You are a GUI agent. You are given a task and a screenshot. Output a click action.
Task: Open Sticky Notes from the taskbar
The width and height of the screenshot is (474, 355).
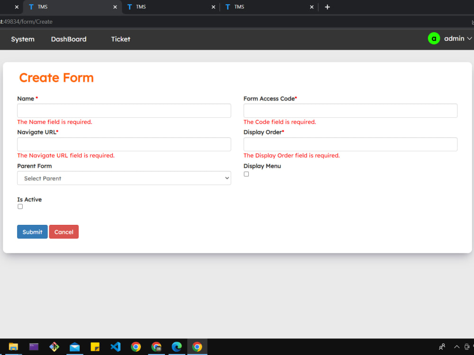(95, 346)
